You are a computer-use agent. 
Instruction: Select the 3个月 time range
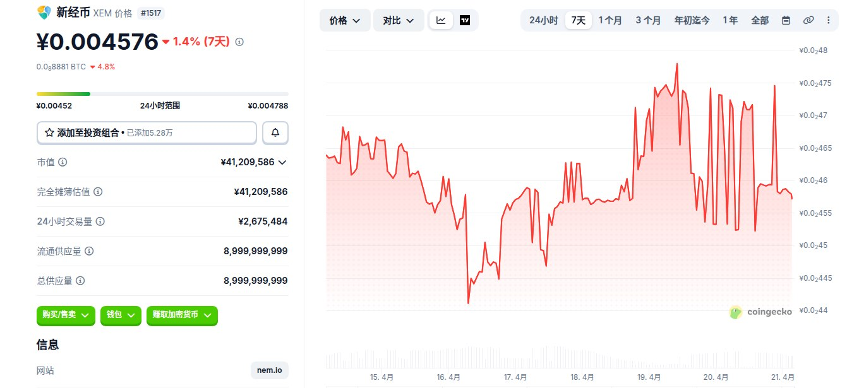click(x=648, y=20)
